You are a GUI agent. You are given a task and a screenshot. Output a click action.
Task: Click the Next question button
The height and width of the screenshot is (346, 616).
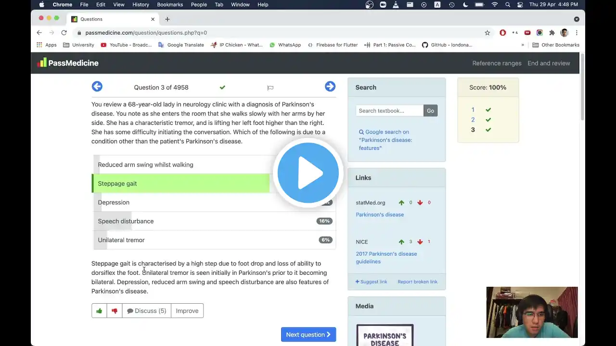pyautogui.click(x=308, y=334)
